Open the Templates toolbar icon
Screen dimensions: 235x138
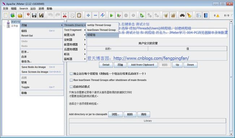[13, 15]
